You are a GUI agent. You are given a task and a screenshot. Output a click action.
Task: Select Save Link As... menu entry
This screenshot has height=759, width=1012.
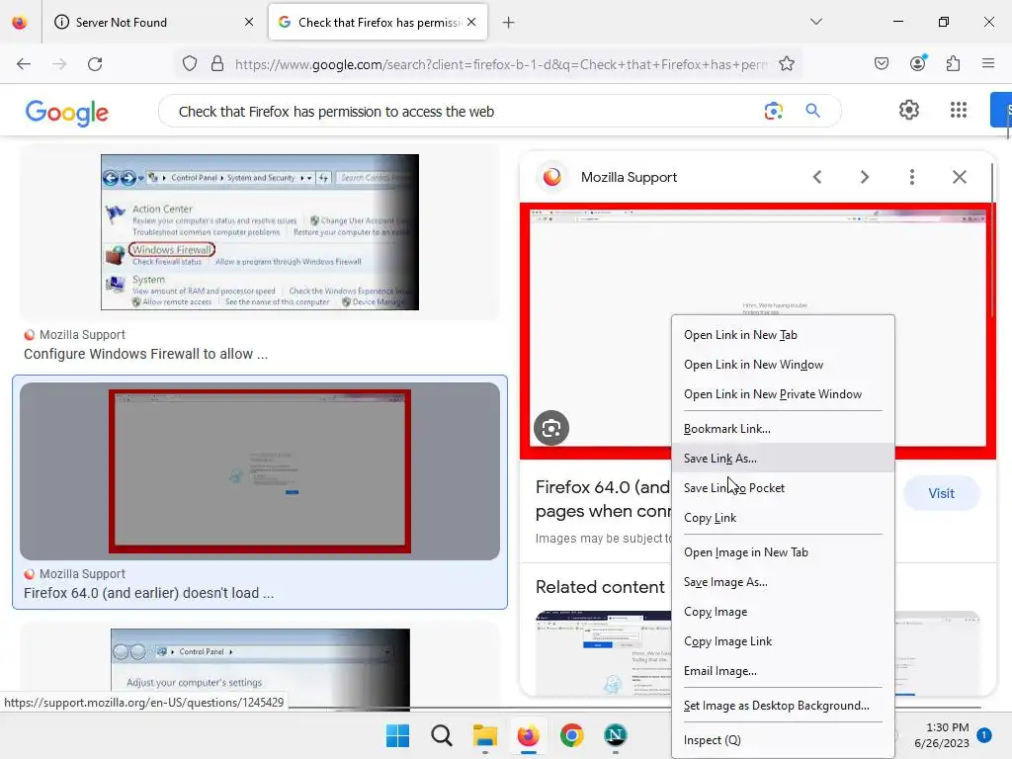point(783,459)
